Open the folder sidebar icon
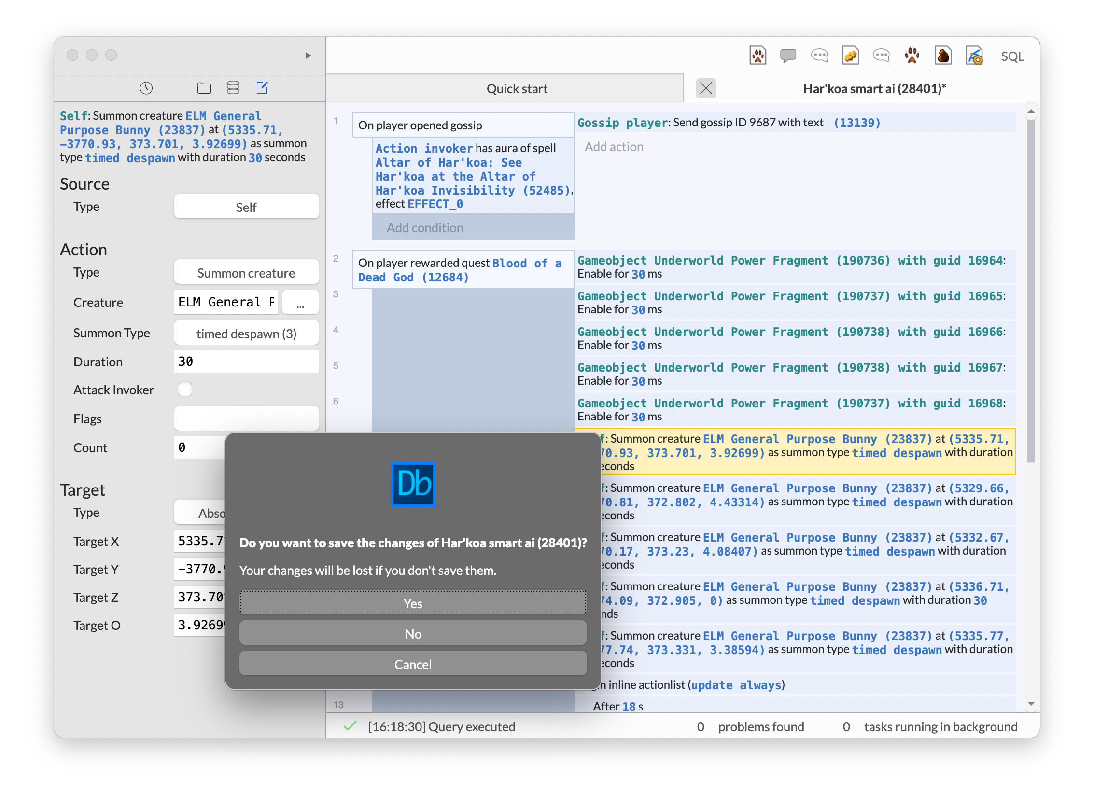The image size is (1094, 808). [x=204, y=88]
